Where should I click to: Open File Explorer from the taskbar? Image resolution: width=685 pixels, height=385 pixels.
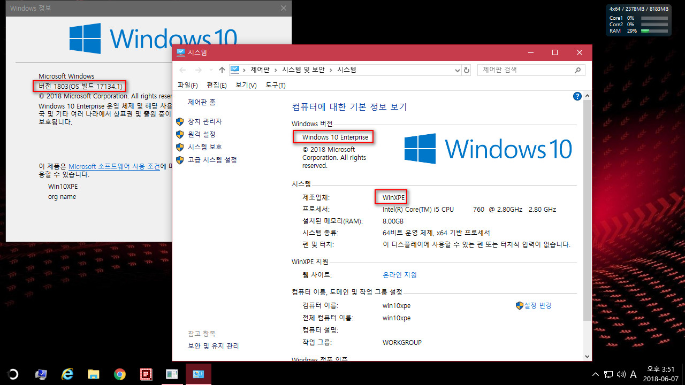tap(94, 374)
